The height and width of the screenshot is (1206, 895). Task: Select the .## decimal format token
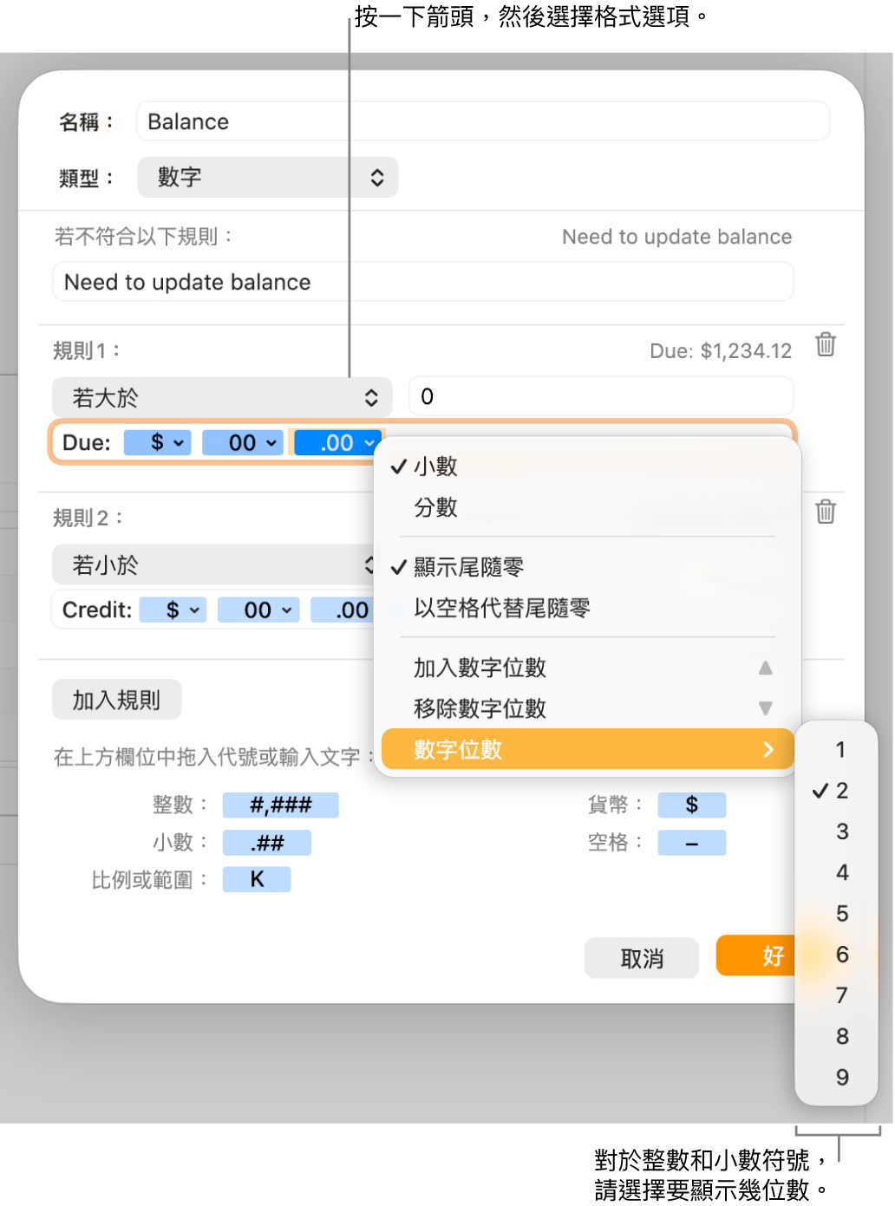pyautogui.click(x=266, y=842)
